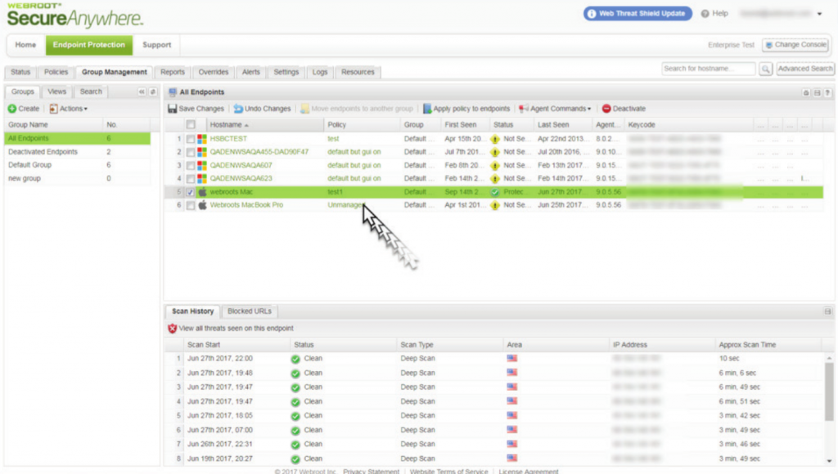The height and width of the screenshot is (474, 838).
Task: Collapse the Groups panel with the double-arrow icon
Action: [142, 92]
